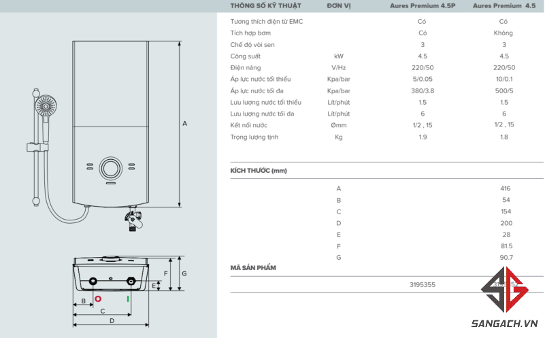Viewport: 545px width, 338px height.
Task: Select the 'Trọng lượng tịnh' row label
Action: [254, 137]
